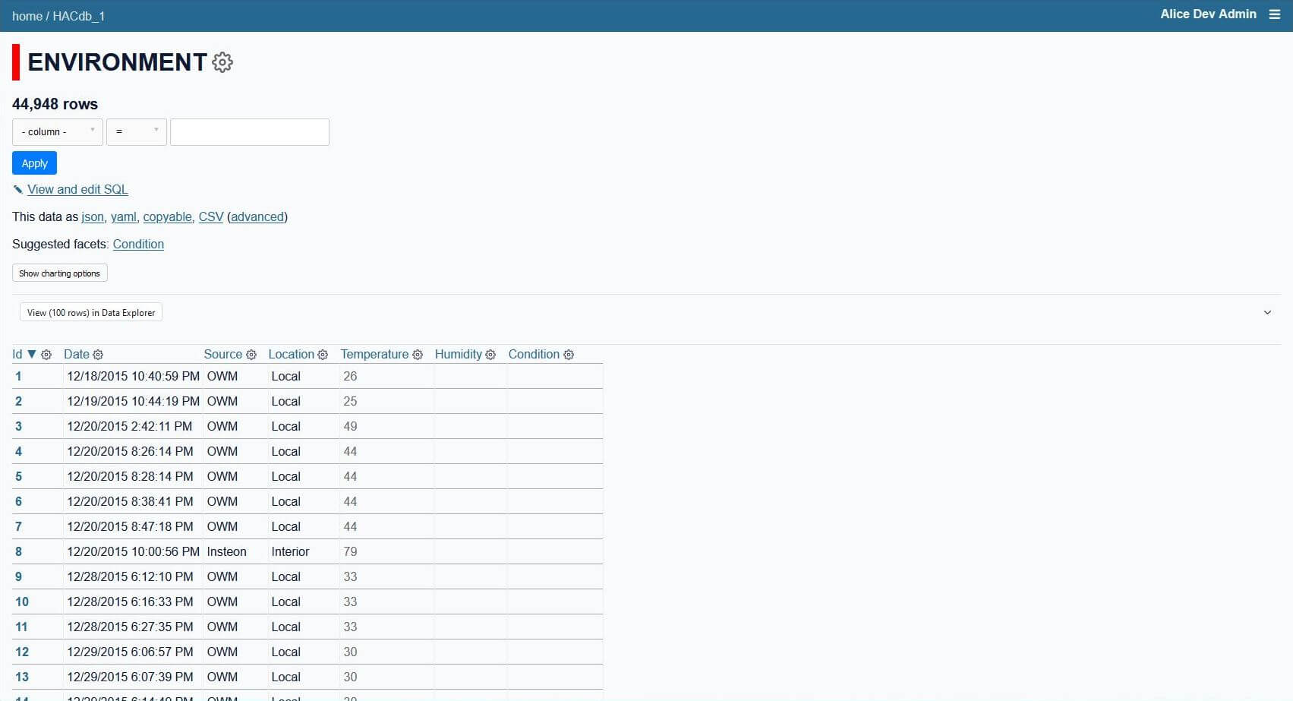Screen dimensions: 1293x701
Task: Sort by the Humidity column header
Action: pos(459,355)
